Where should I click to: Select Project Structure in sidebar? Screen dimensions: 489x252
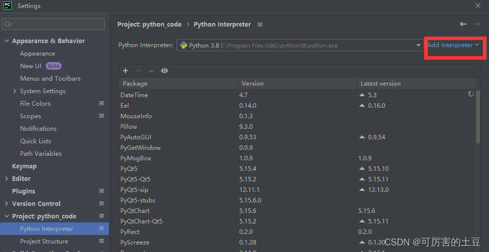tap(44, 241)
